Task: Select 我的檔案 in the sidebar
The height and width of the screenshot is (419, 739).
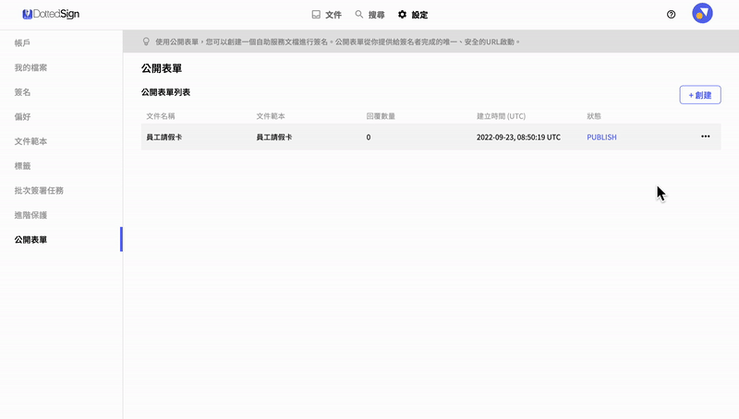Action: click(30, 67)
